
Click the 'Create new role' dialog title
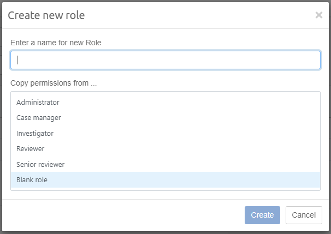coord(46,15)
